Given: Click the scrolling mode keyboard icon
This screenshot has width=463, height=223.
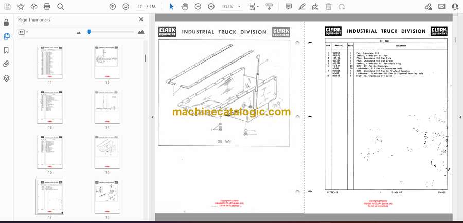Looking at the screenshot, I should point(269,7).
